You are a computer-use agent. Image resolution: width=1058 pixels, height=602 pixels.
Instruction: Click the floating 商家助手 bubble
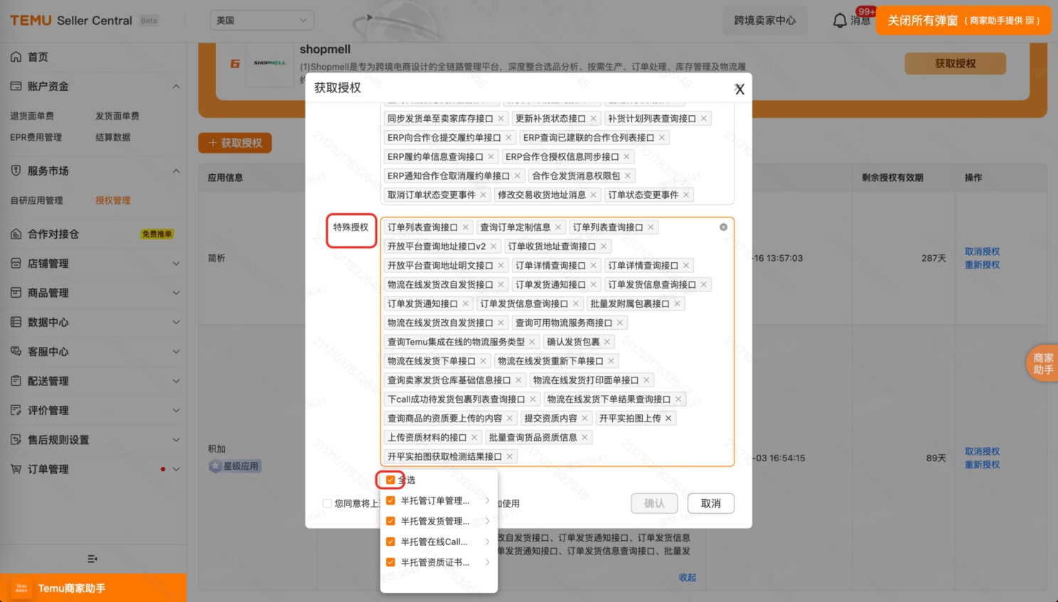pos(1042,363)
